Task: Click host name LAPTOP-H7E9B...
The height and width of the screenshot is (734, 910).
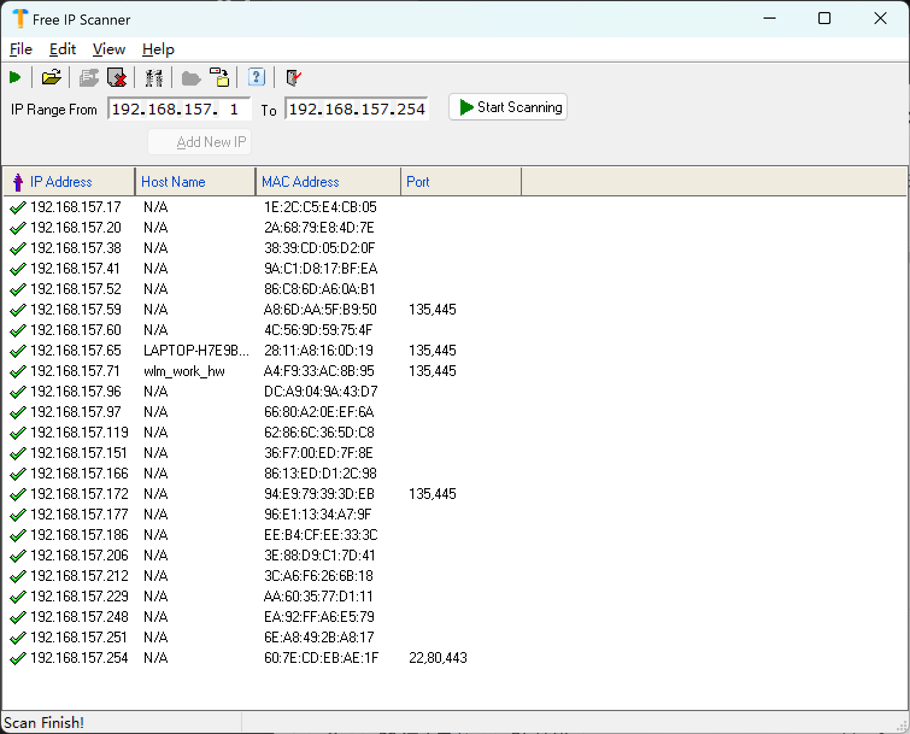Action: 196,350
